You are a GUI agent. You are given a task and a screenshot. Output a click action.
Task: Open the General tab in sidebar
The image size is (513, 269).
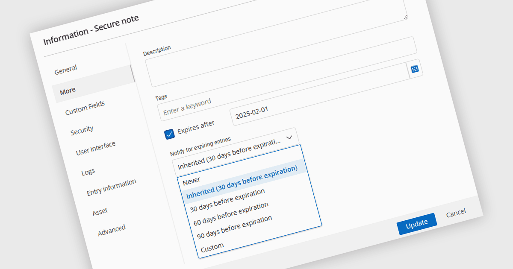[66, 69]
